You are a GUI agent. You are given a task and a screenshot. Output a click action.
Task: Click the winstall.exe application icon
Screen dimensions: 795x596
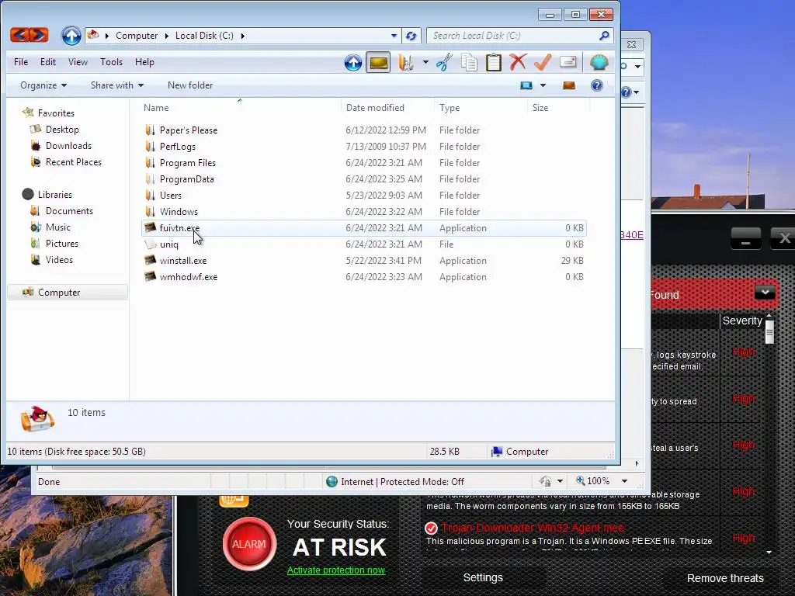tap(150, 261)
